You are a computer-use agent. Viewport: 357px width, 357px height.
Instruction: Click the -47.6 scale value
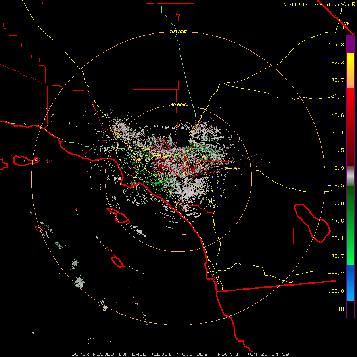click(x=336, y=221)
